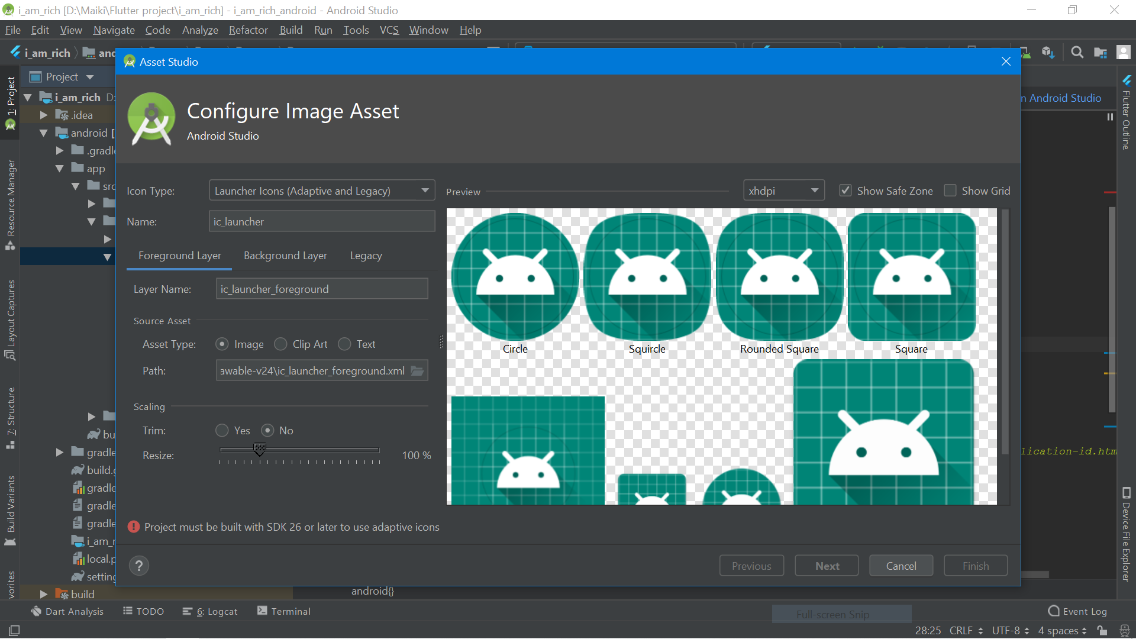Open the Logcat panel

pos(216,611)
